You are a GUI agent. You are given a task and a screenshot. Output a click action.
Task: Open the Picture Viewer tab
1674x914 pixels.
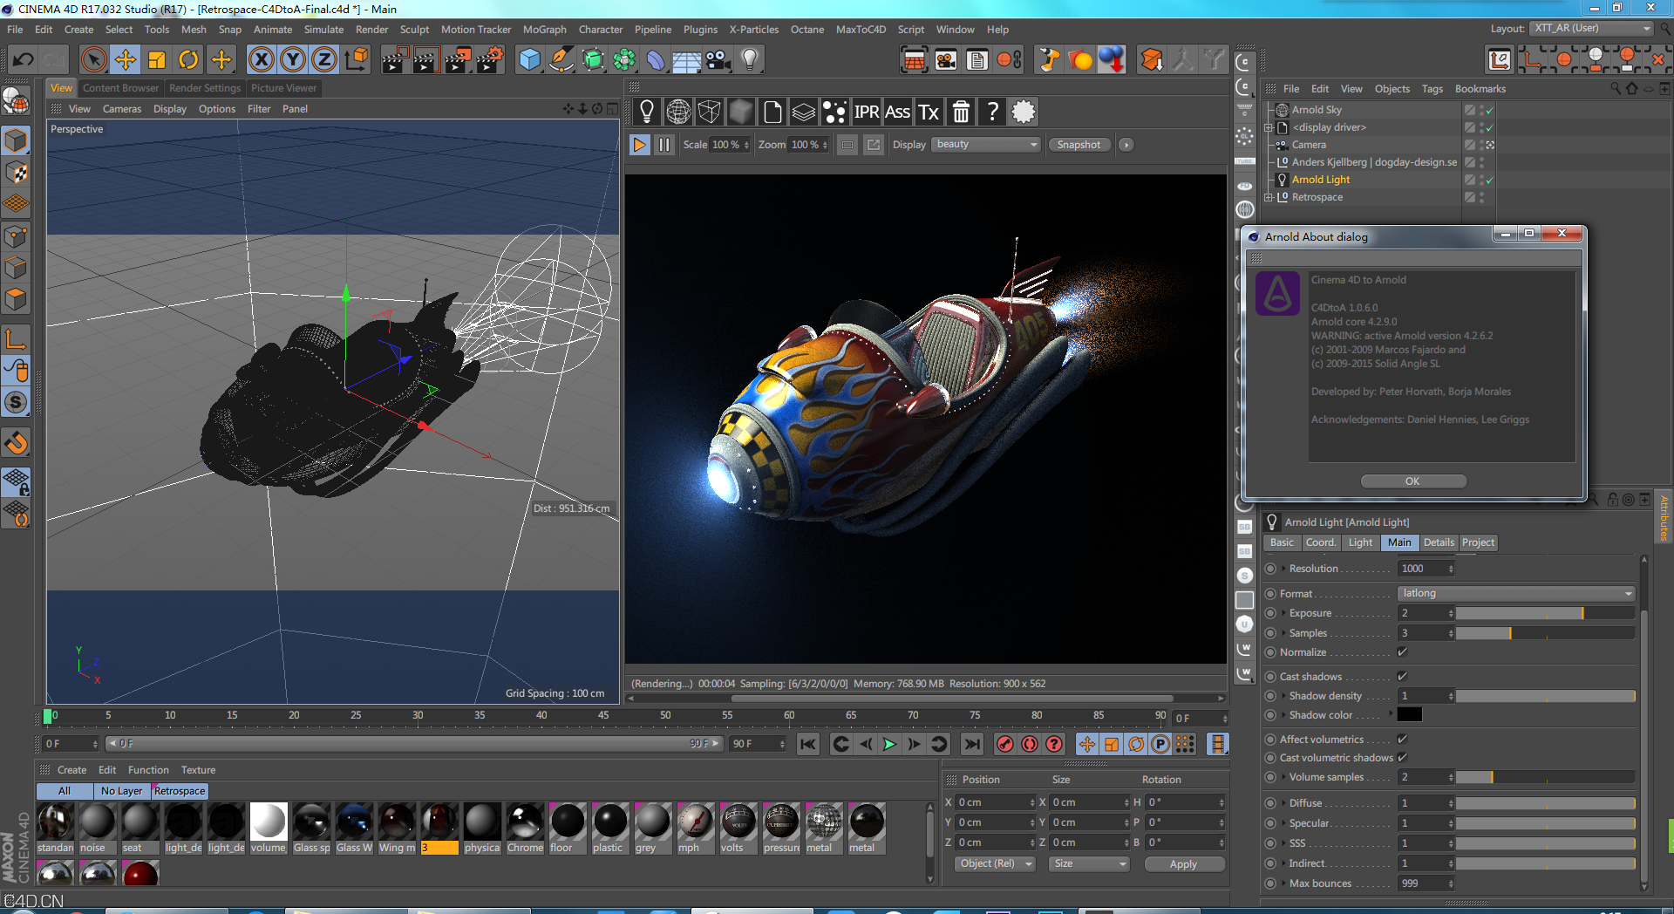click(x=284, y=88)
